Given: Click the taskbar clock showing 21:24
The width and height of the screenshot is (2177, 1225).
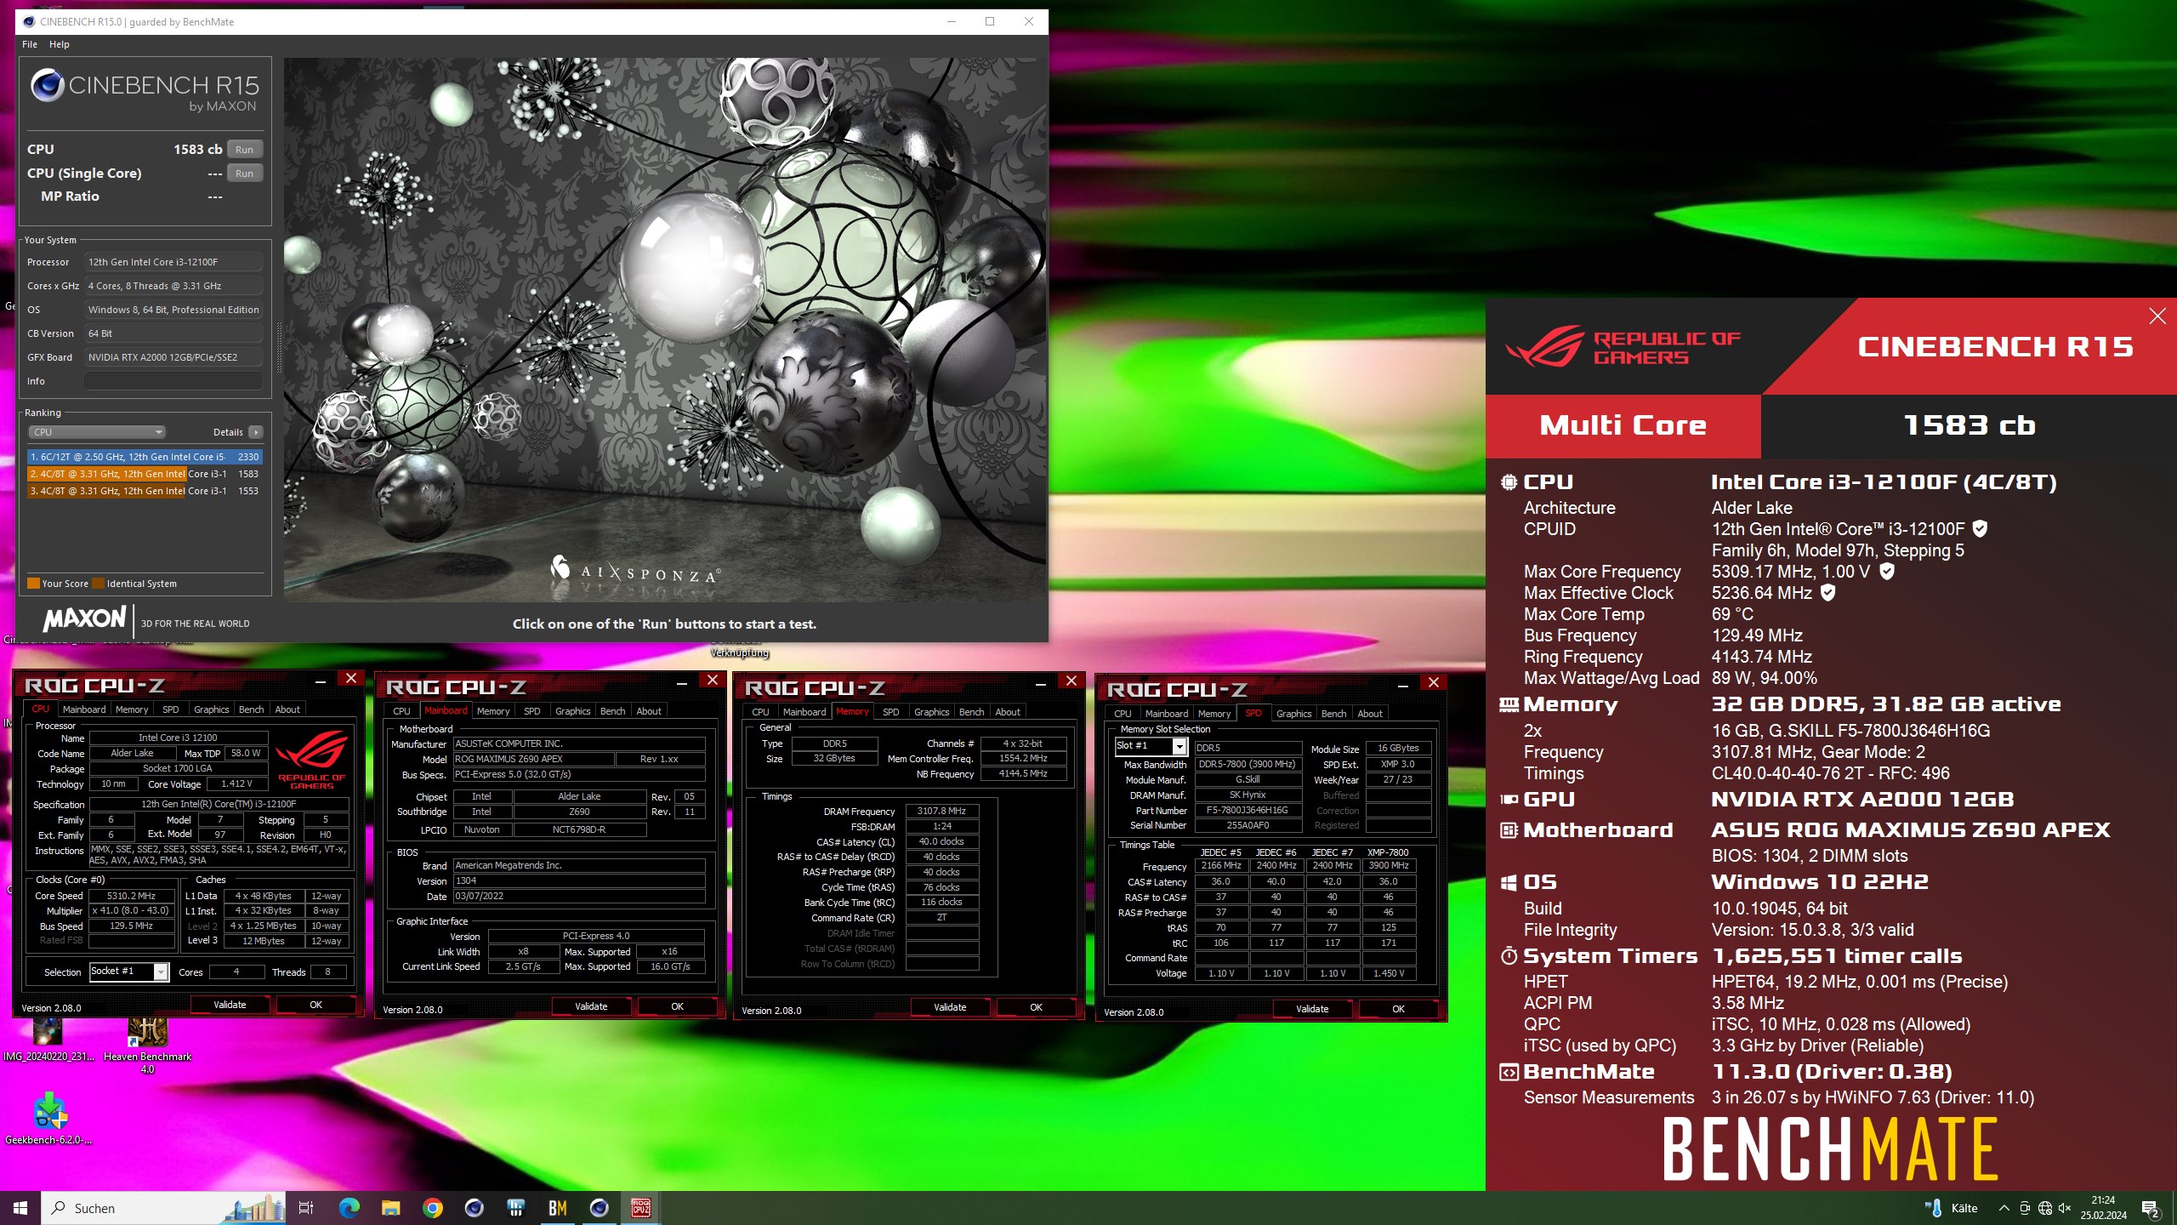Looking at the screenshot, I should click(2103, 1208).
